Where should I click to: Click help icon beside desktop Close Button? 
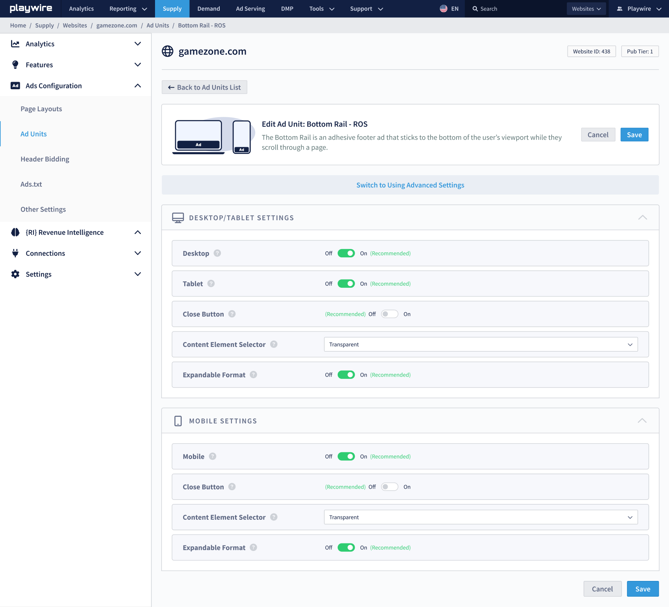[232, 314]
